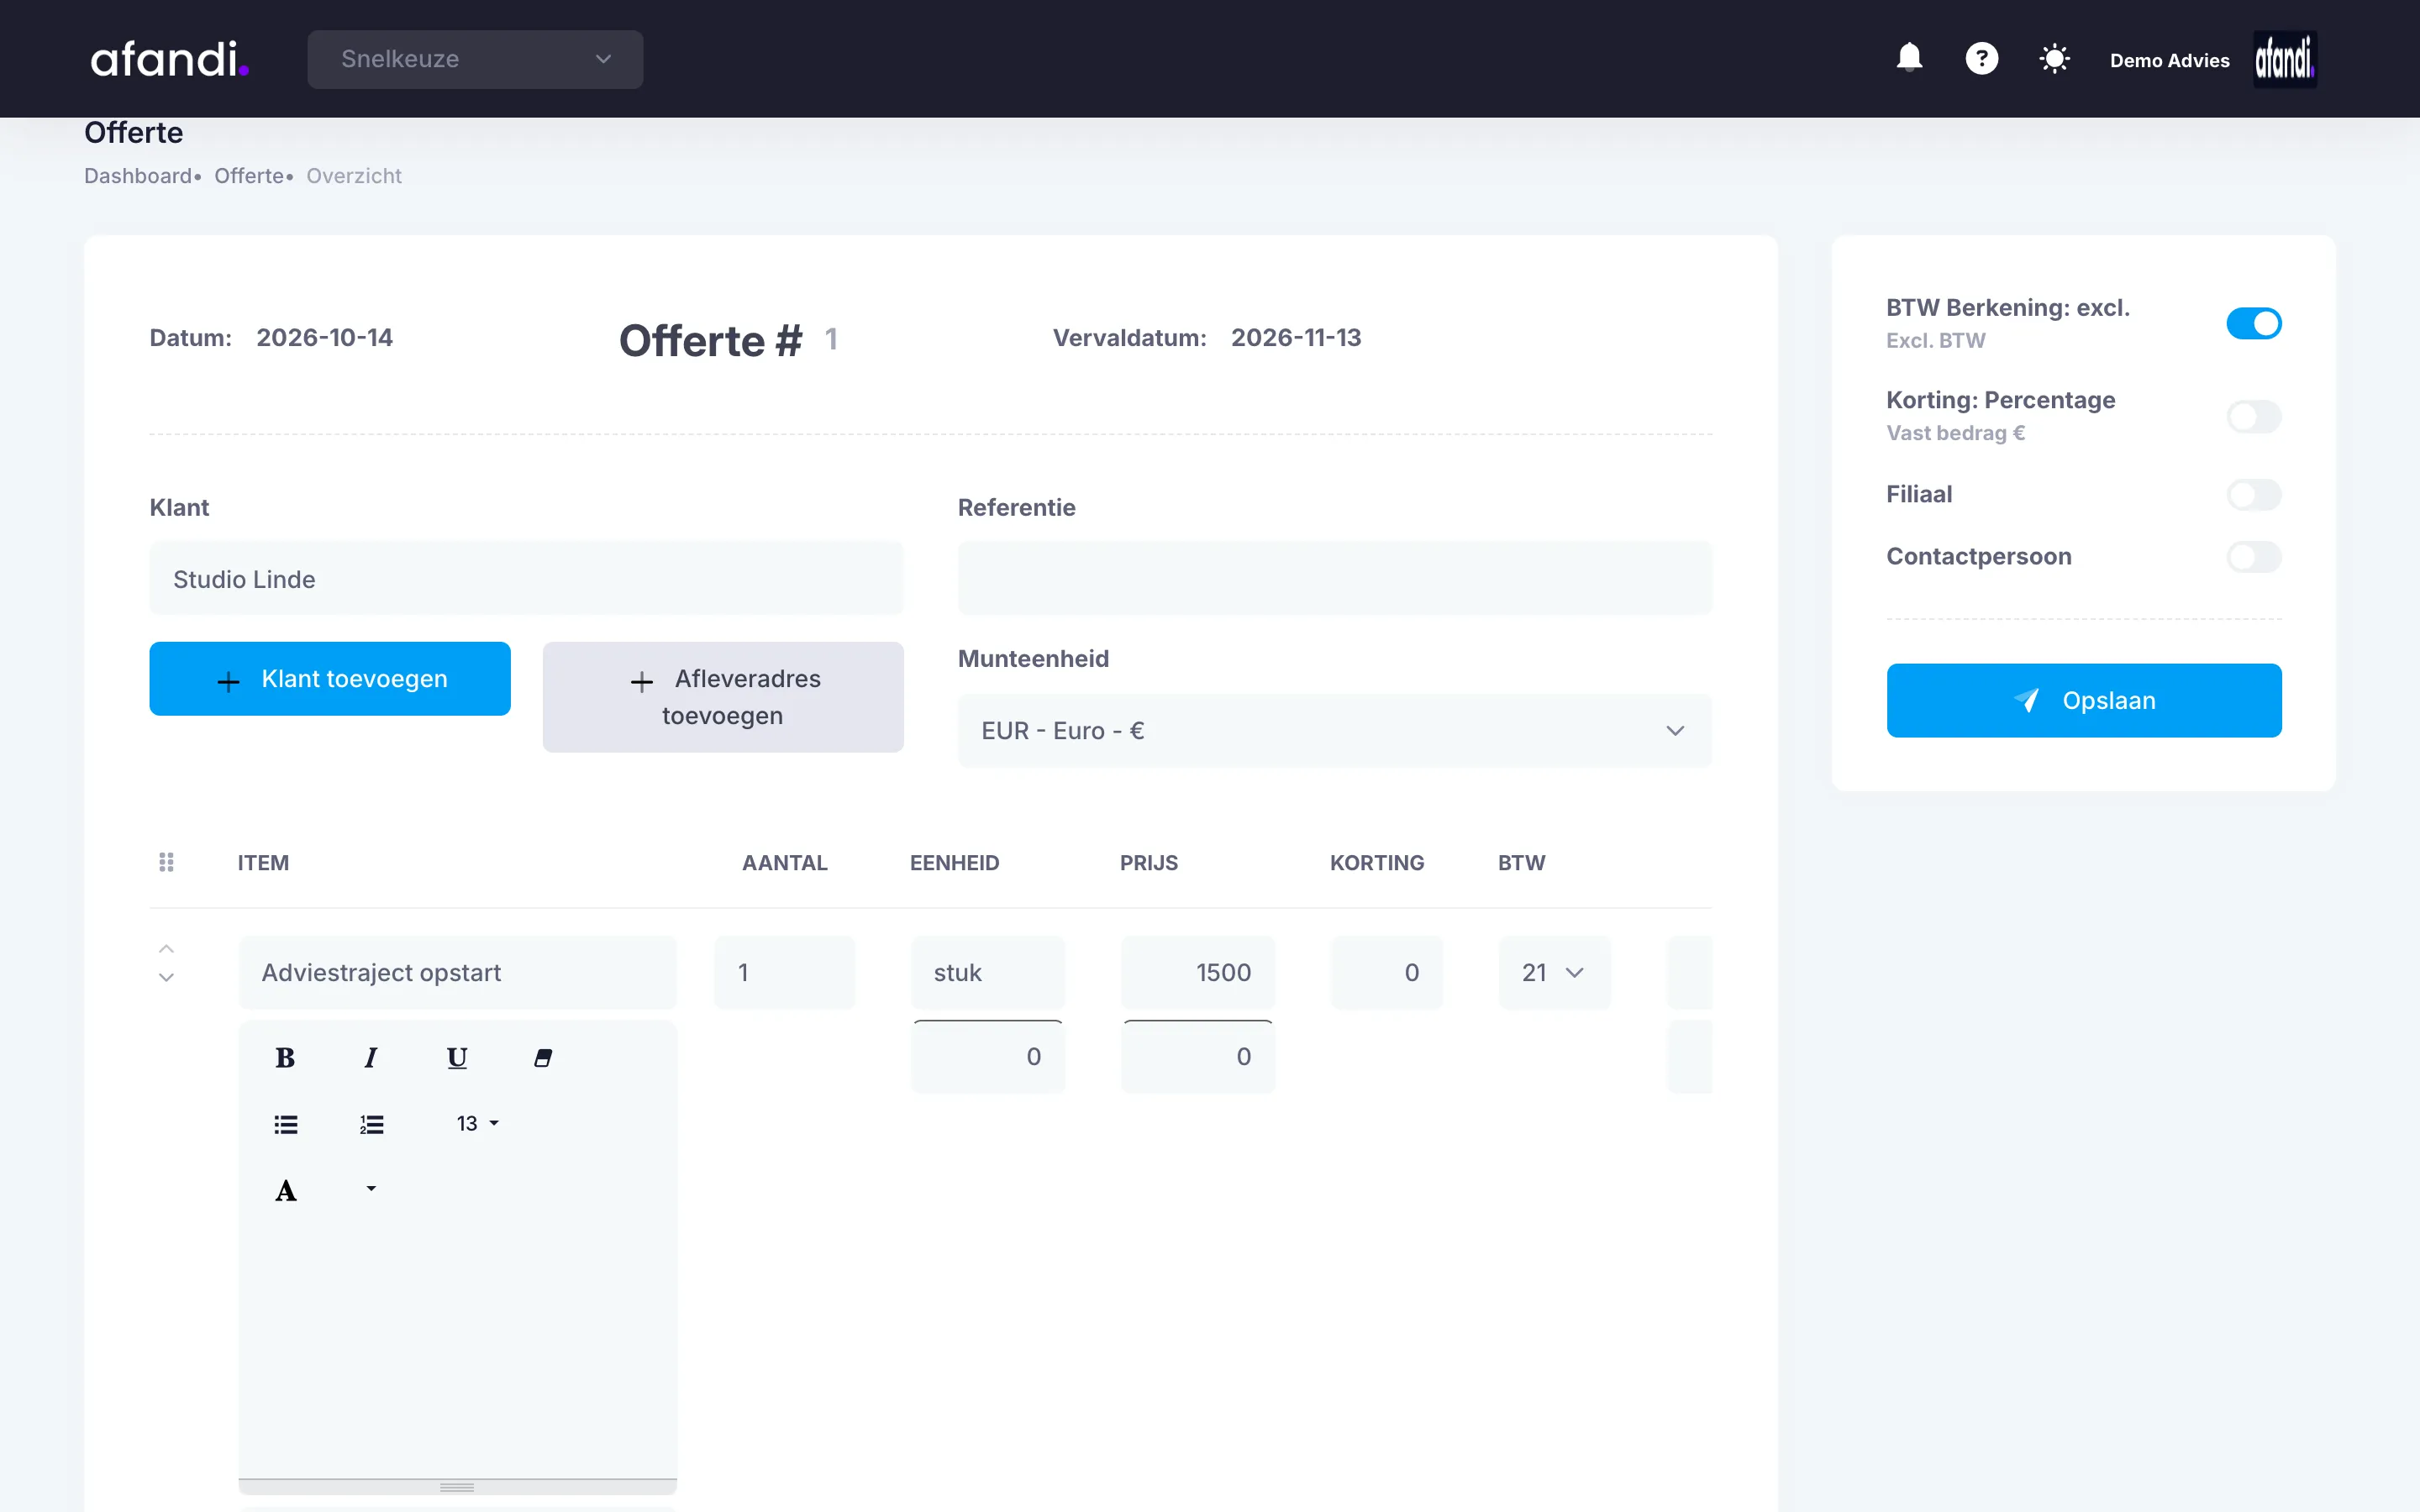The width and height of the screenshot is (2420, 1512).
Task: Toggle the Korting Percentage switch
Action: 2253,416
